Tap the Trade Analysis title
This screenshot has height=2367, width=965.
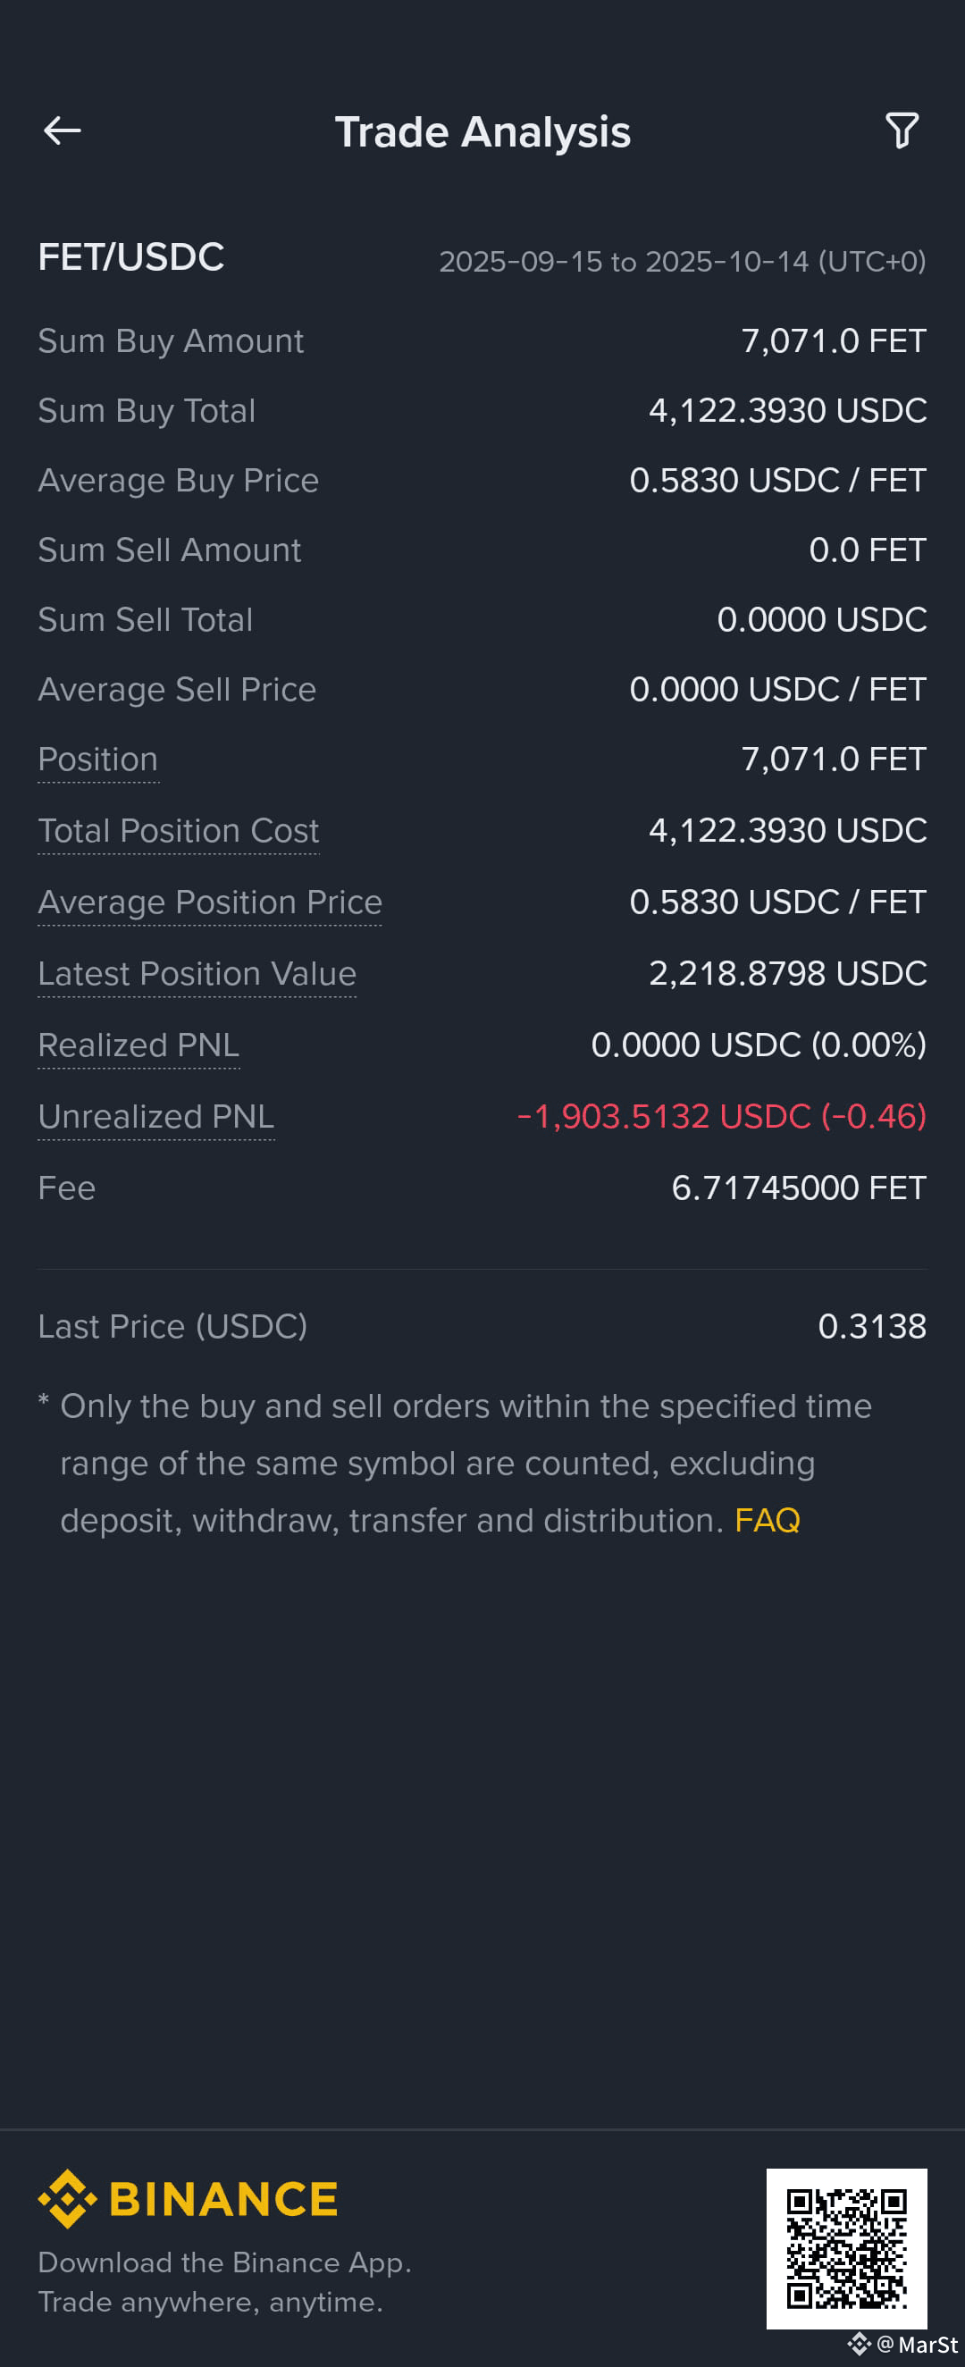[482, 131]
